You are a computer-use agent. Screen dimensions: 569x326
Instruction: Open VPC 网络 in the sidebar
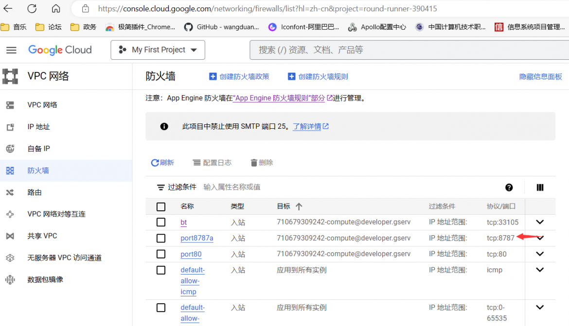[x=42, y=105]
